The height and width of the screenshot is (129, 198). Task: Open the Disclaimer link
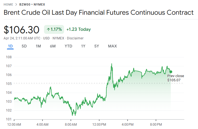pos(75,38)
